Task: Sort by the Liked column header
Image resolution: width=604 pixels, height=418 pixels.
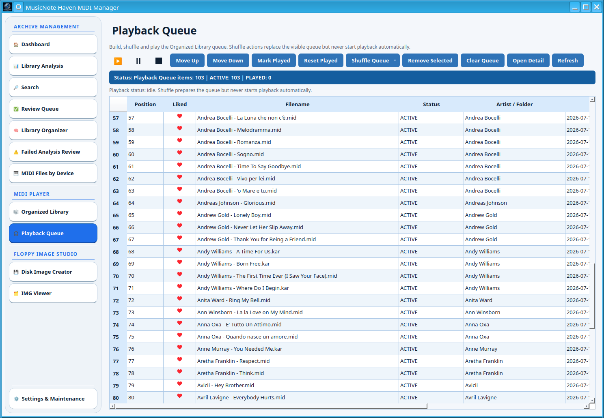Action: 180,104
